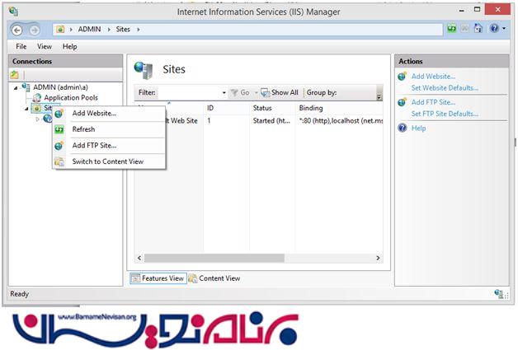Click the Create Connection icon under Connections

point(14,75)
